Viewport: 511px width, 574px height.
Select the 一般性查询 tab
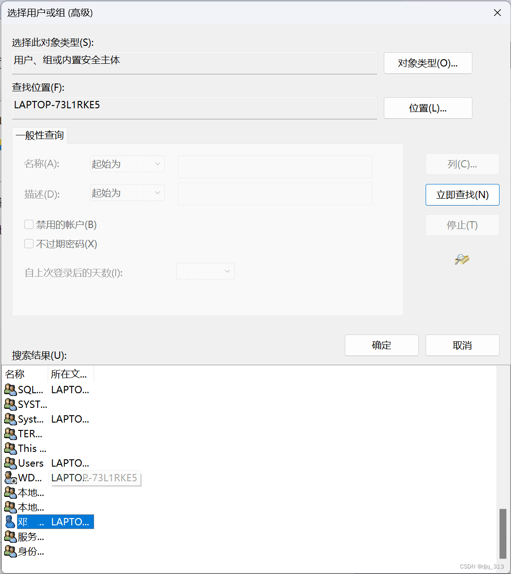[39, 135]
